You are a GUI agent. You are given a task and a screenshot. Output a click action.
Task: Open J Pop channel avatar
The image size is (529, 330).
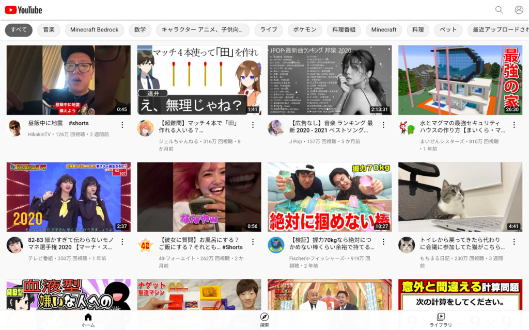point(276,128)
